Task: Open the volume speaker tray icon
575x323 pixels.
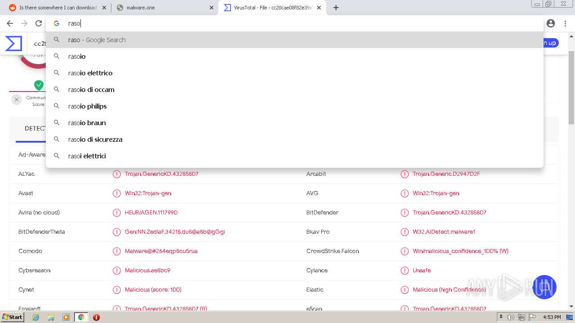Action: (x=511, y=317)
